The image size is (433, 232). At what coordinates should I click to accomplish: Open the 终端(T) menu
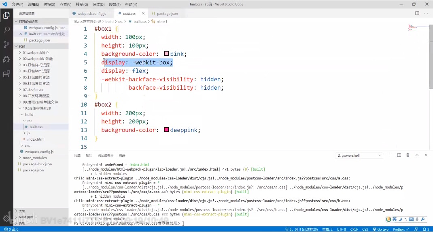pos(115,4)
